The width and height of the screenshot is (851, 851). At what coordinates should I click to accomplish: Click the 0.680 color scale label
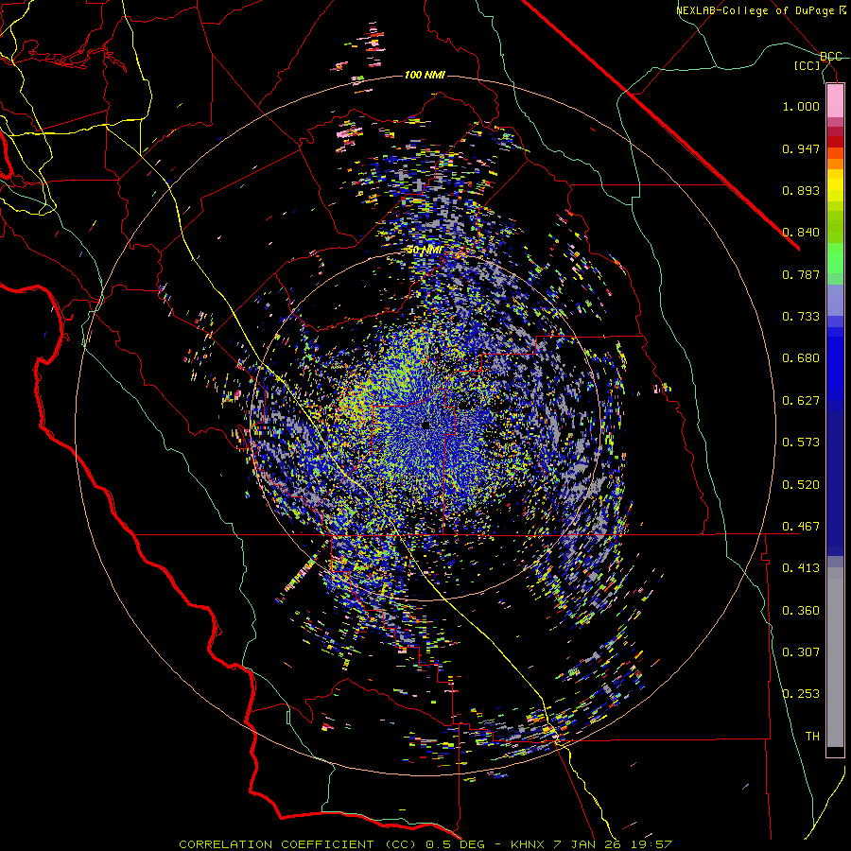click(x=801, y=358)
